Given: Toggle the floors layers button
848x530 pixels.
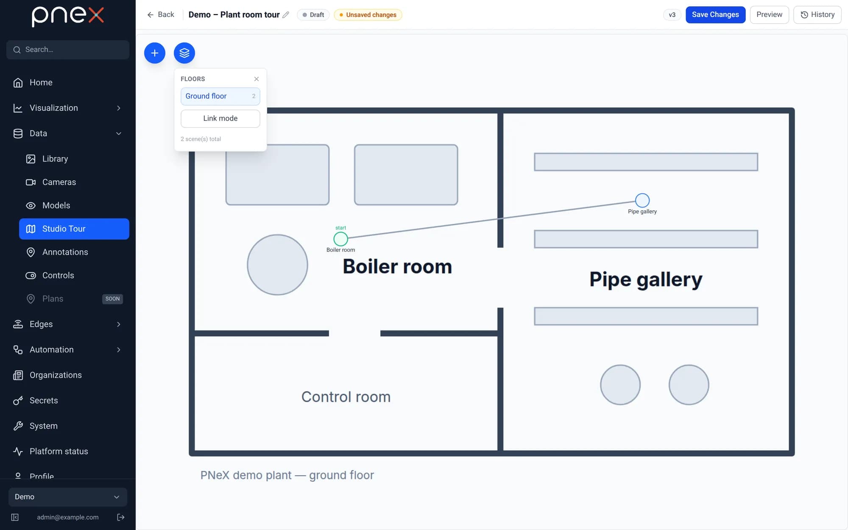Looking at the screenshot, I should tap(184, 53).
